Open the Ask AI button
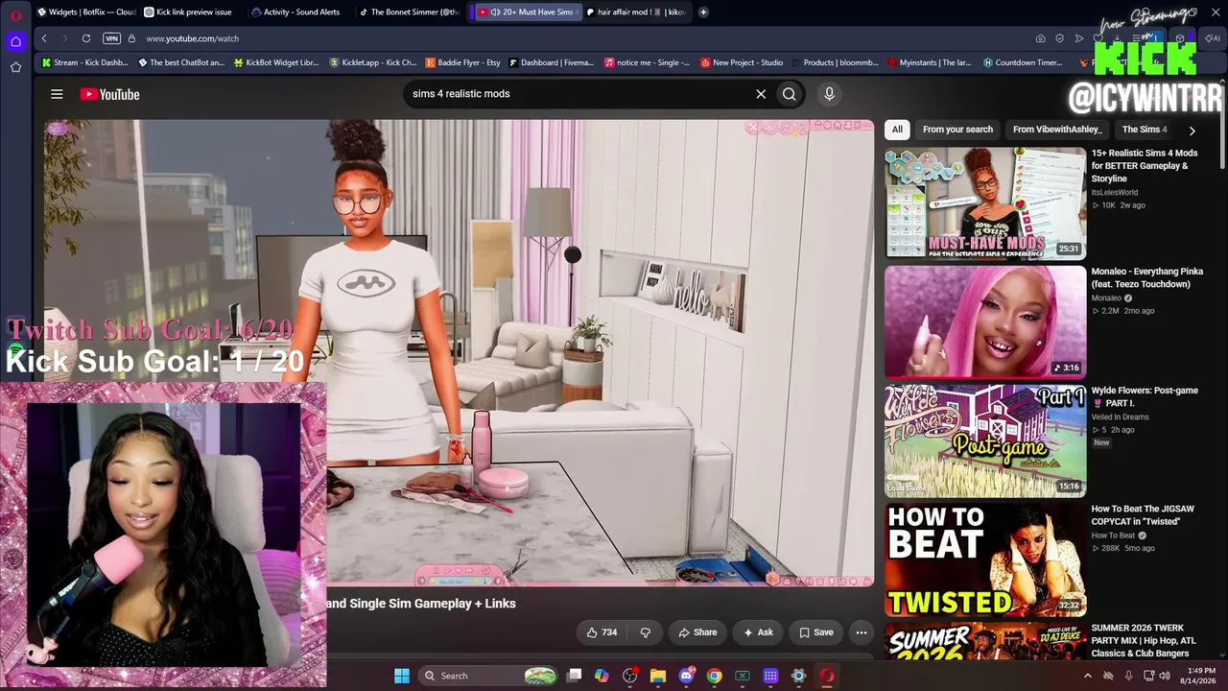 pos(758,632)
